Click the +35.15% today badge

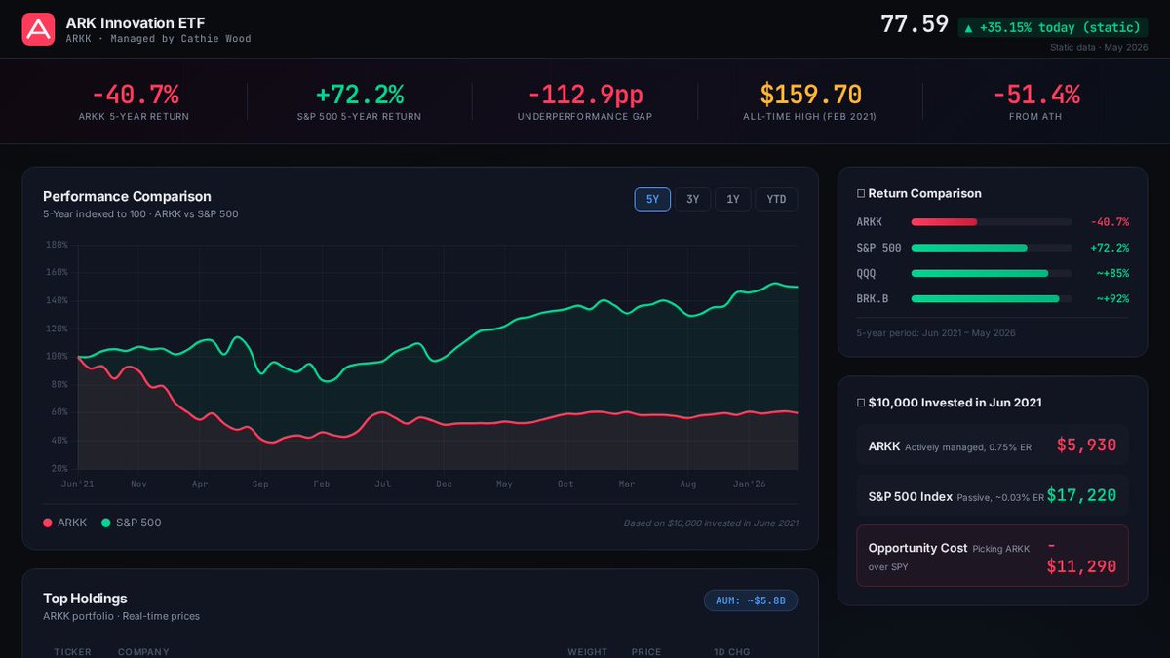[1053, 27]
